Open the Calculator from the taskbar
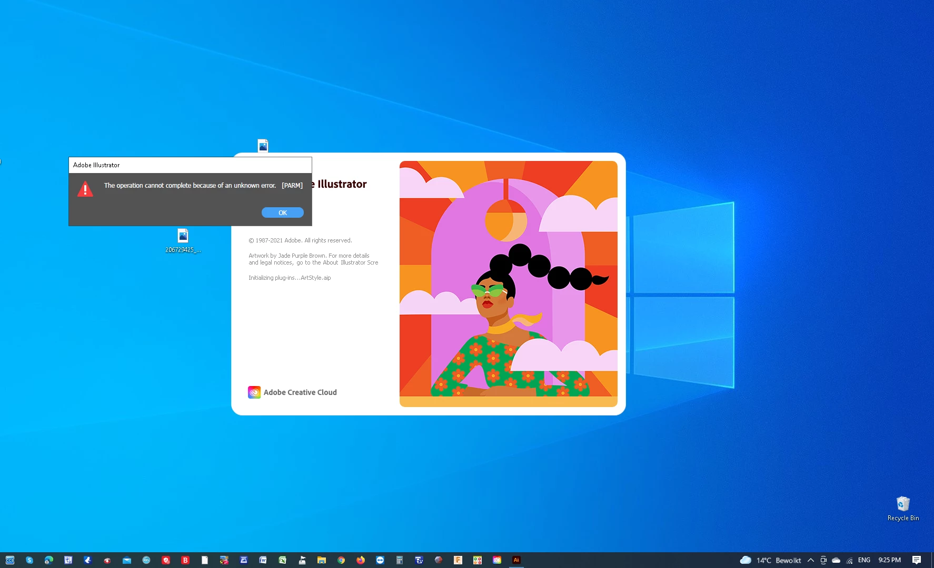The height and width of the screenshot is (568, 934). tap(400, 560)
